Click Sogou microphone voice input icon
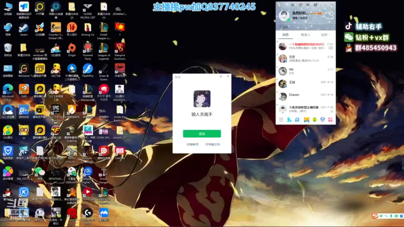Screen dimensions: 404x227 point(391,216)
